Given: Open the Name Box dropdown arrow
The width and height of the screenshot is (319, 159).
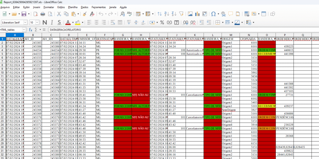Looking at the screenshot, I should (24, 29).
